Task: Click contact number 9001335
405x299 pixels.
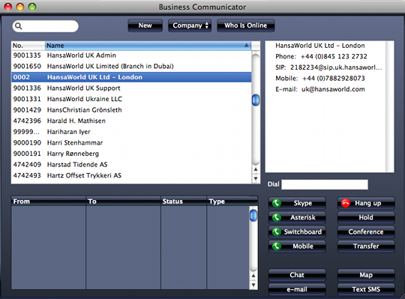Action: pyautogui.click(x=27, y=55)
